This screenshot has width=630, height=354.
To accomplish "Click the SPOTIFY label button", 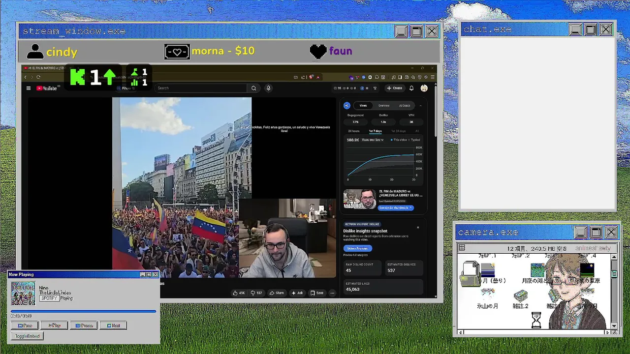I will [x=49, y=298].
